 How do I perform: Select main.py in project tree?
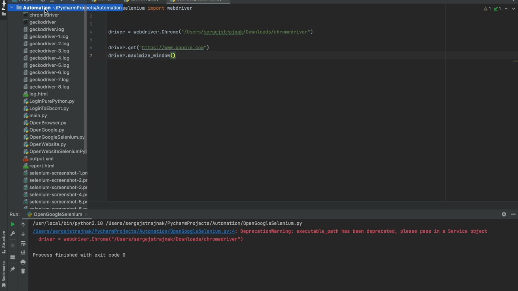(x=38, y=116)
